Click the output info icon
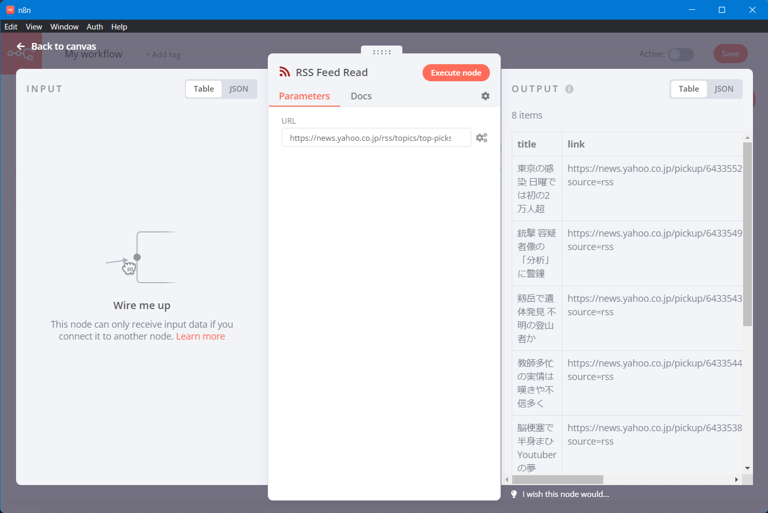Viewport: 768px width, 513px height. click(x=569, y=89)
